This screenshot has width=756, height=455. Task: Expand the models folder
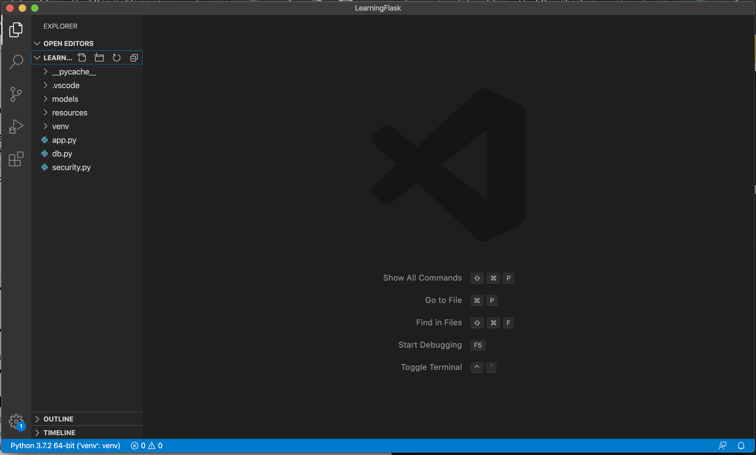point(45,99)
